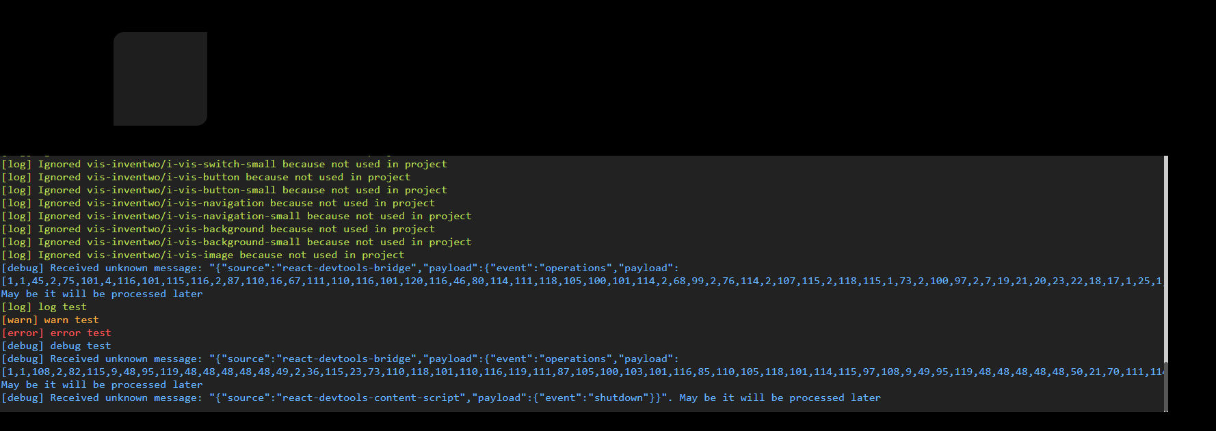This screenshot has width=1216, height=431.
Task: Select the i-vis-background-small ignored log line
Action: coord(237,242)
